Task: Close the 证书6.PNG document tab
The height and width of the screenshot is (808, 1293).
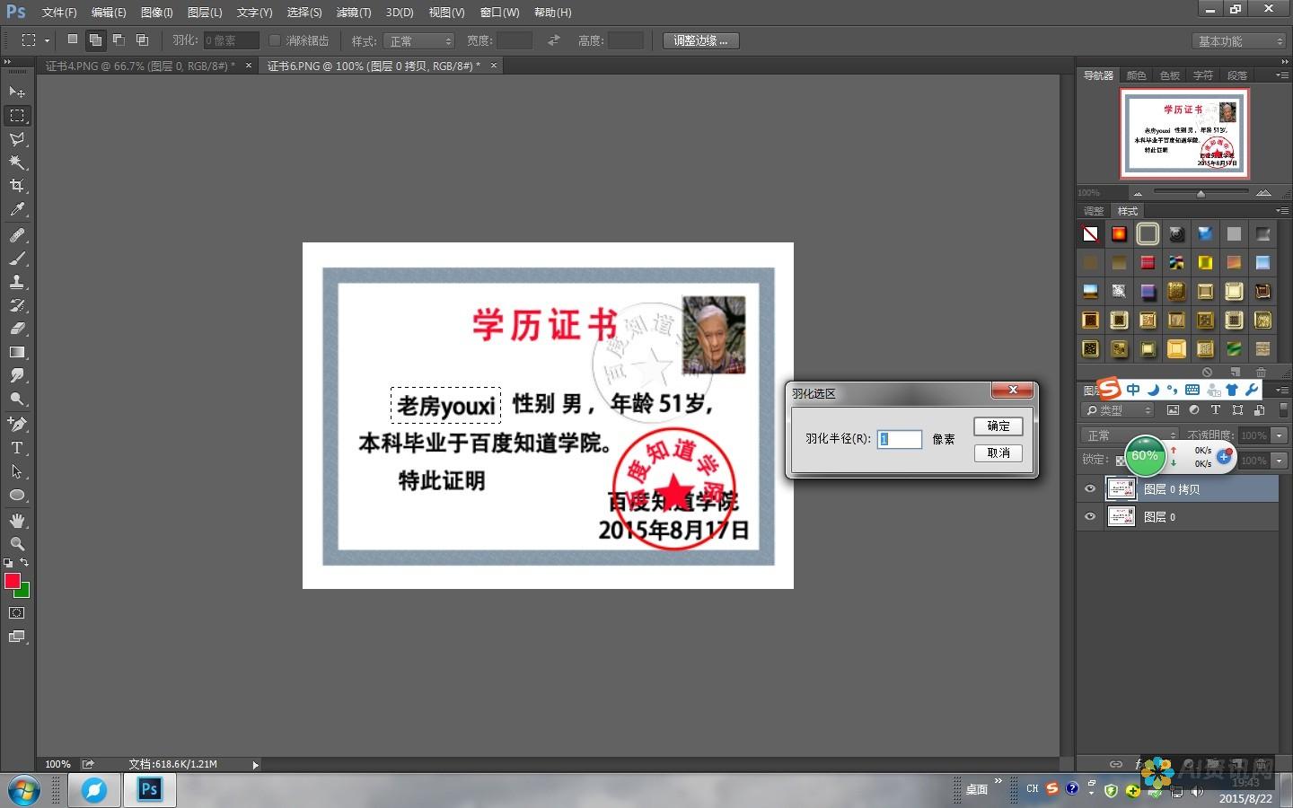Action: pyautogui.click(x=493, y=66)
